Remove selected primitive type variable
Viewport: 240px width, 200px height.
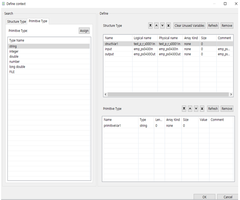tap(226, 109)
